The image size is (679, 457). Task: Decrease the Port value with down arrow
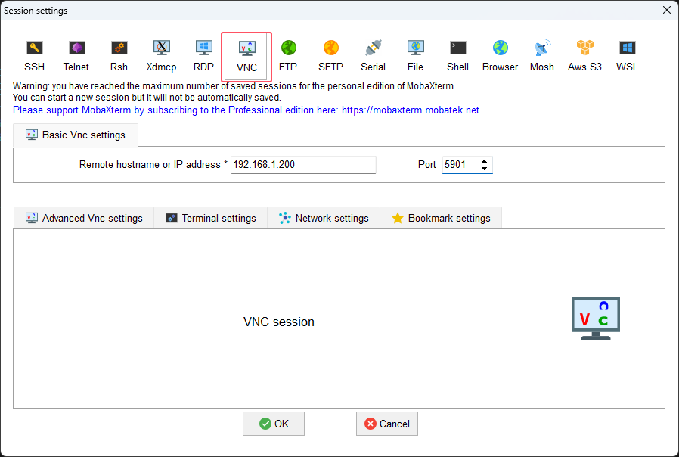(x=484, y=168)
